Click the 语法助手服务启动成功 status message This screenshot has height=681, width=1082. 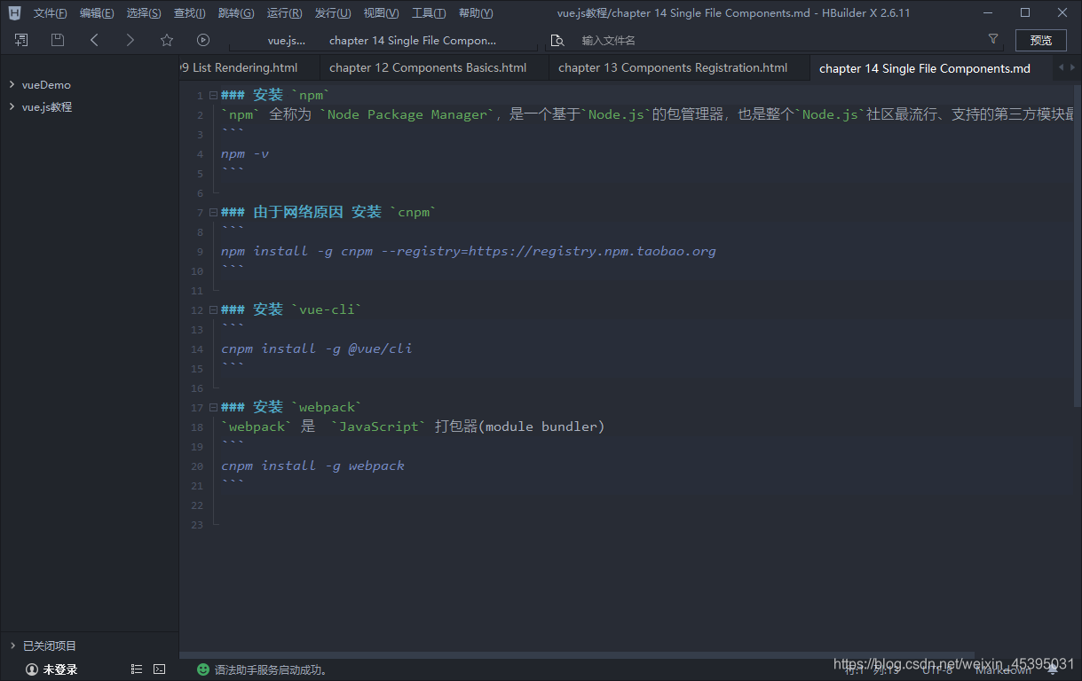tap(271, 669)
